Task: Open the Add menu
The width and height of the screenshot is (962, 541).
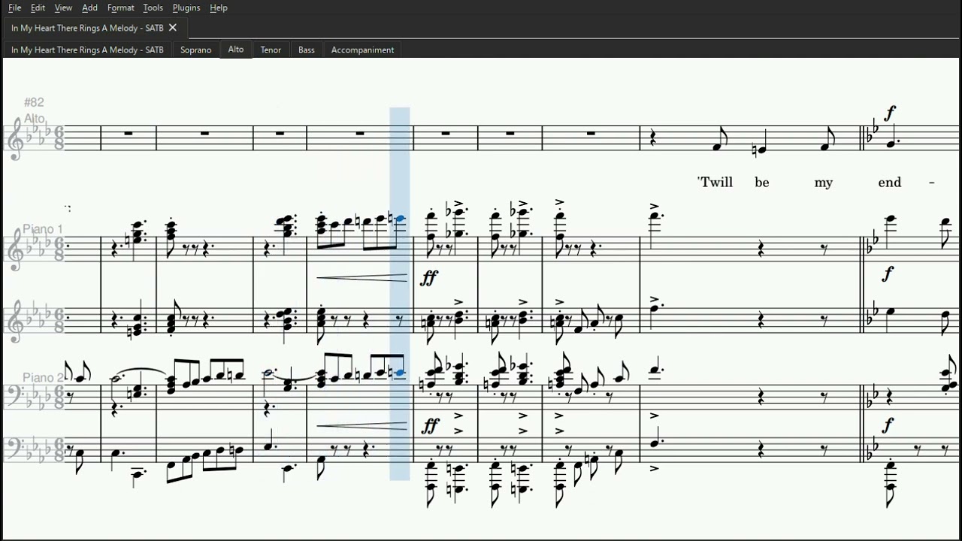Action: point(89,8)
